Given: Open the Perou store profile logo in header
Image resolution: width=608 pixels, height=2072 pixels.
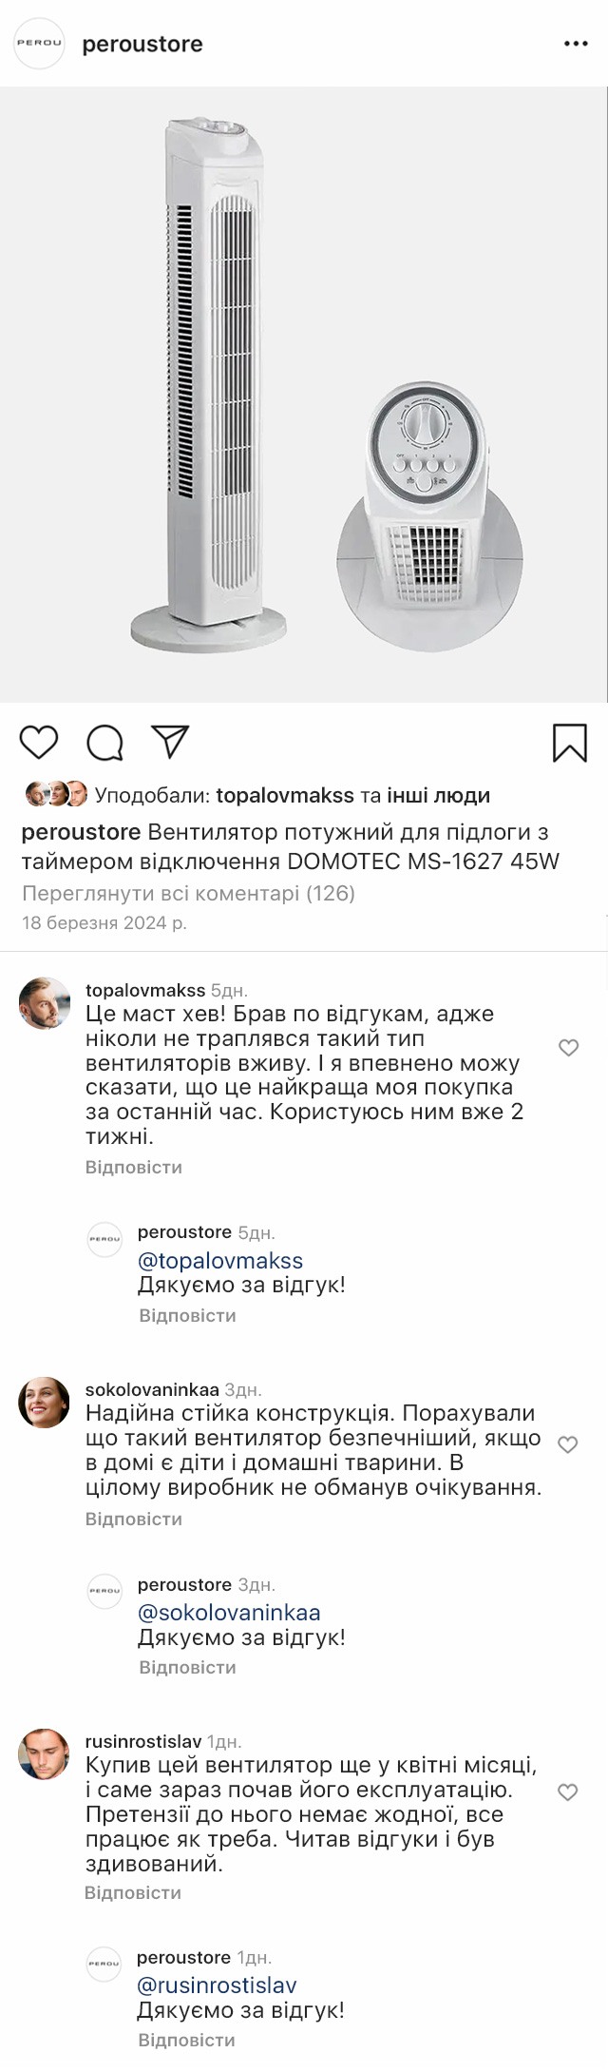Looking at the screenshot, I should tap(39, 44).
